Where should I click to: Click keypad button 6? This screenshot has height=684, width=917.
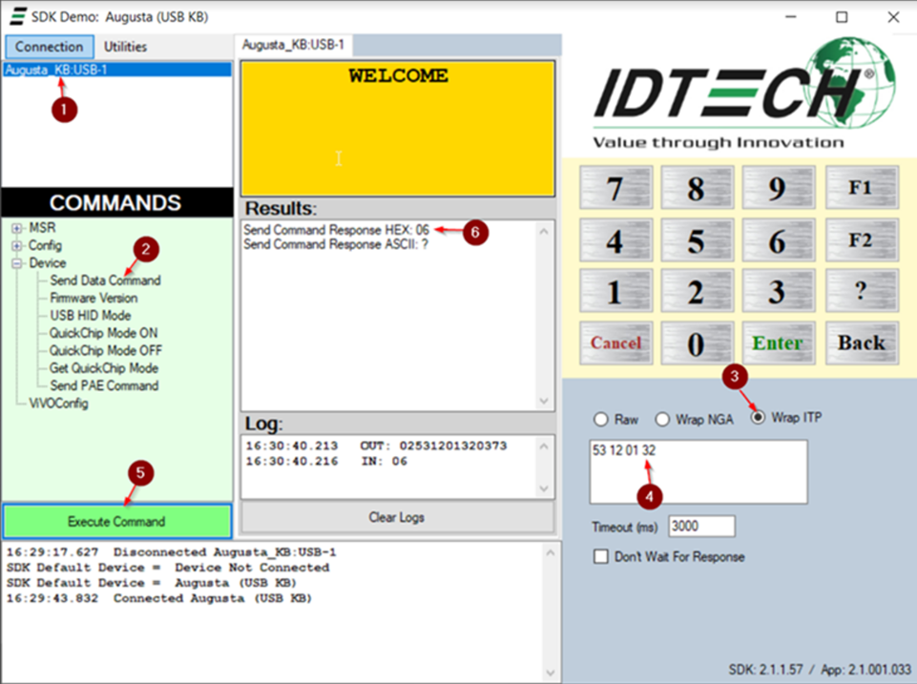point(778,239)
